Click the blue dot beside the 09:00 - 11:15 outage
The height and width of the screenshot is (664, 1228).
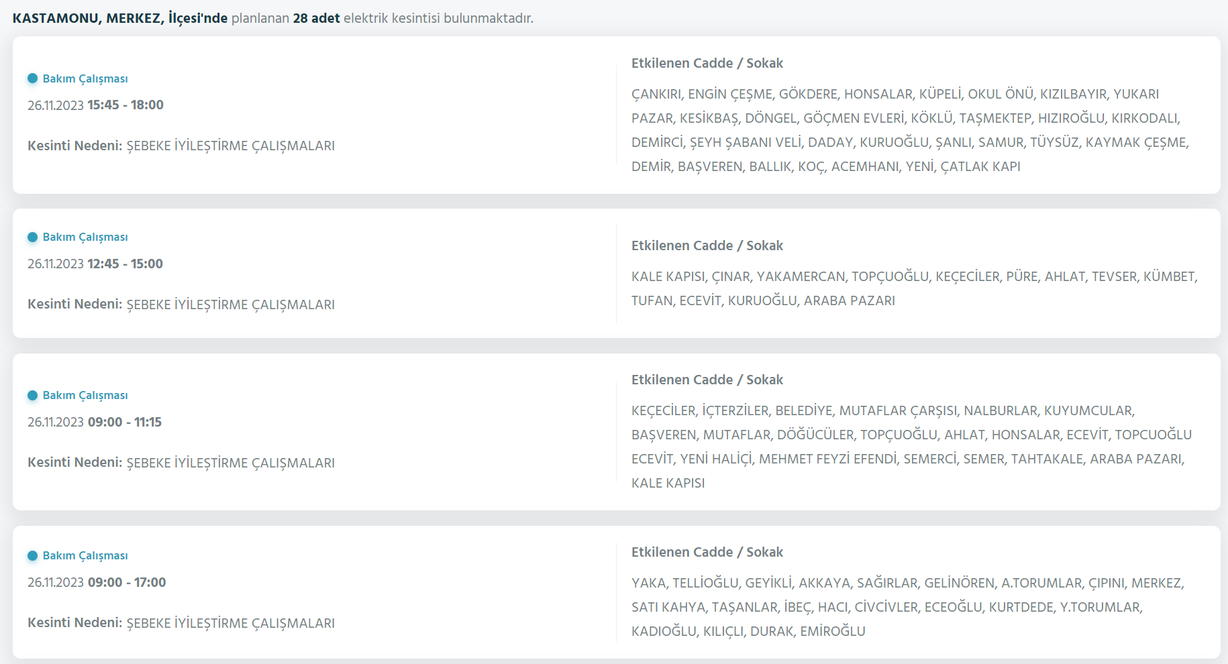click(32, 395)
